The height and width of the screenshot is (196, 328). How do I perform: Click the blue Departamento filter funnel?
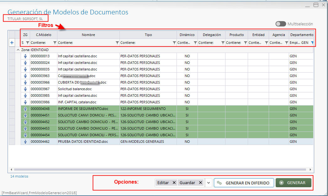coord(312,43)
